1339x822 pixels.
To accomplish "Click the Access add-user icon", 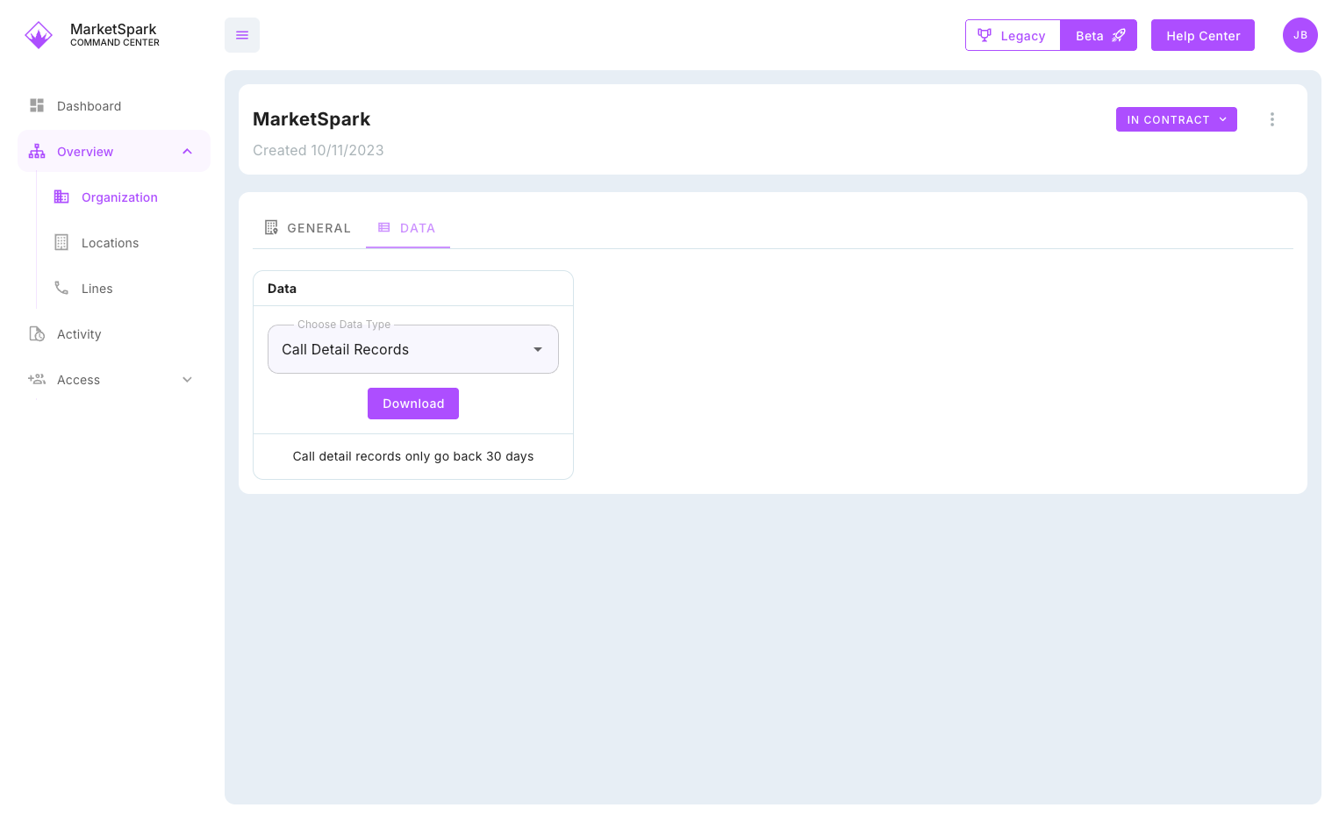I will [x=37, y=380].
